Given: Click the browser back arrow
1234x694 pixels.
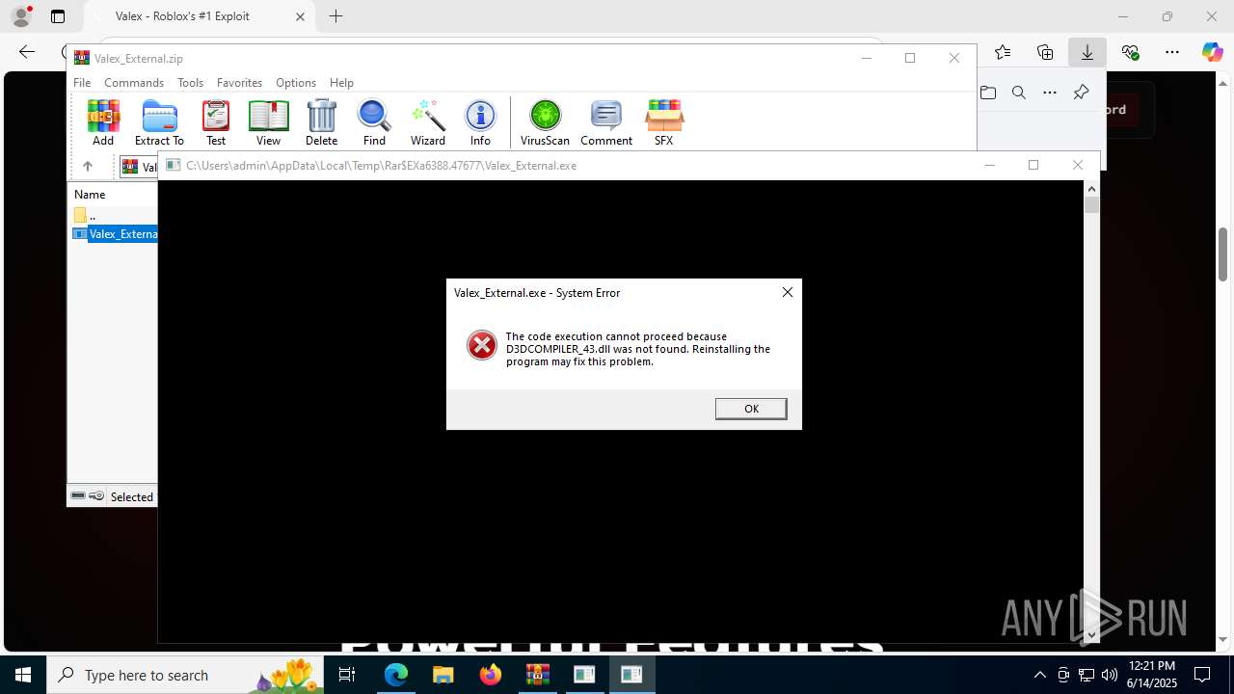Looking at the screenshot, I should (x=27, y=52).
